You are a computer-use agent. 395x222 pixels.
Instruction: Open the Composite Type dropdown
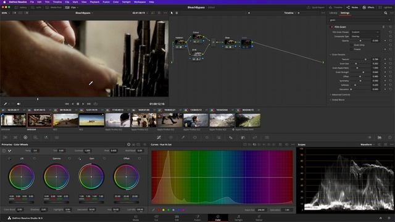tap(365, 36)
